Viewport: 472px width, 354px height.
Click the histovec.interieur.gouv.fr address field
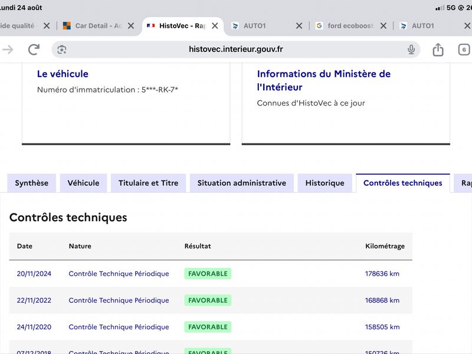(235, 49)
